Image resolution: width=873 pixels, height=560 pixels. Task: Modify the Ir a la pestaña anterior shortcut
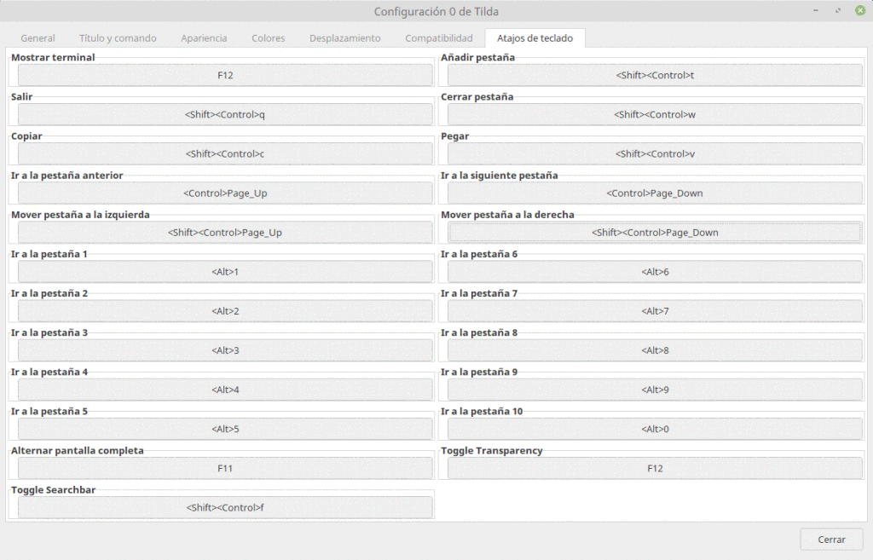(x=224, y=193)
